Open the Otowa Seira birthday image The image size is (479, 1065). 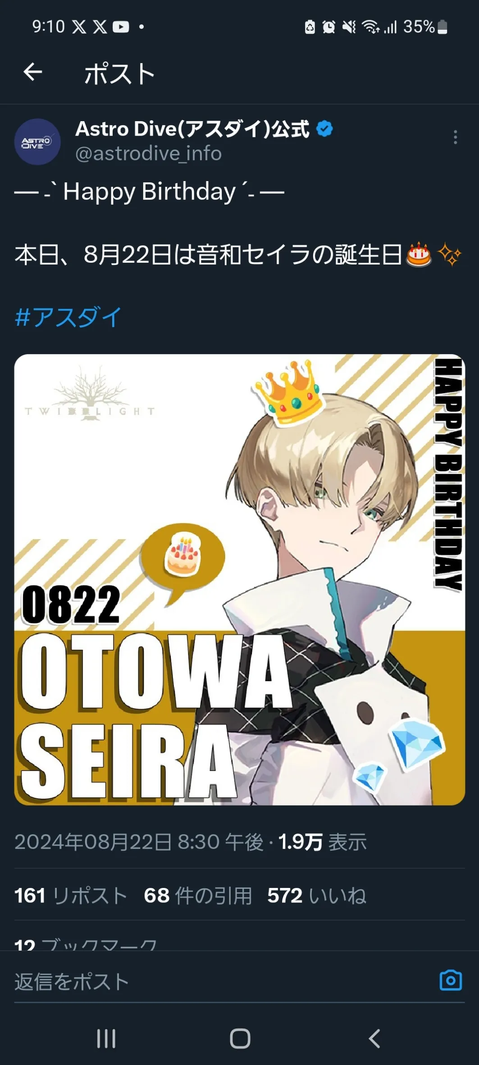239,580
